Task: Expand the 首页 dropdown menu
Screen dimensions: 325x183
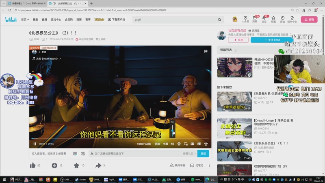Action: coord(25,20)
